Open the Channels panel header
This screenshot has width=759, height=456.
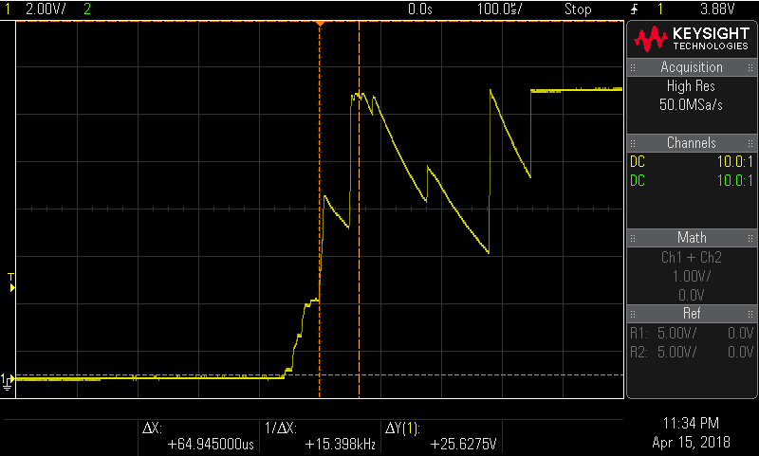point(691,143)
